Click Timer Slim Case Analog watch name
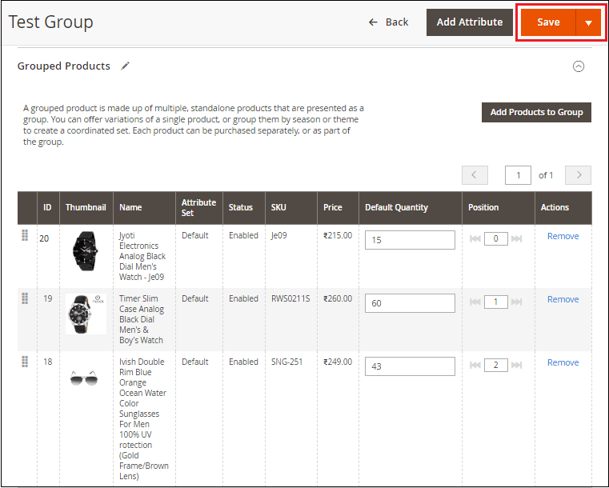 (x=142, y=319)
